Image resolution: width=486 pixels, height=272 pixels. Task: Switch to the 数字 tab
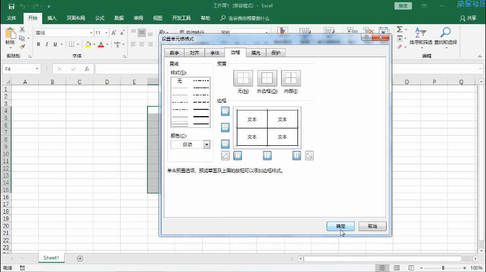(175, 53)
